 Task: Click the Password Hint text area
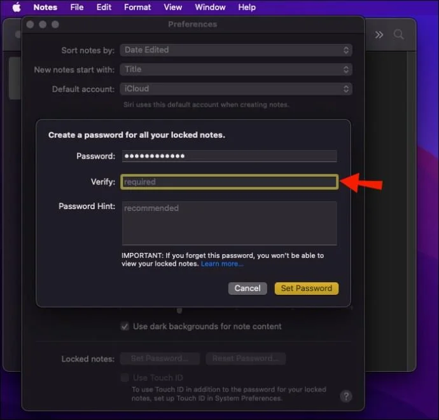229,223
